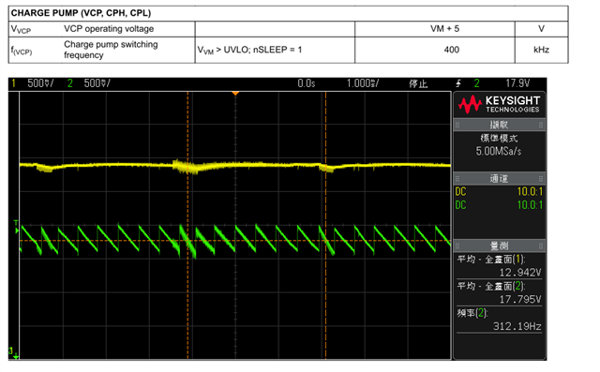
Task: Click the run status indicator next to the timebase
Action: 418,83
